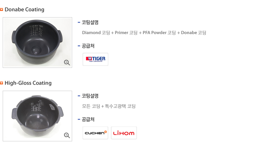Click the dash bullet before High-Gloss 공급처
259x144 pixels.
(79, 120)
